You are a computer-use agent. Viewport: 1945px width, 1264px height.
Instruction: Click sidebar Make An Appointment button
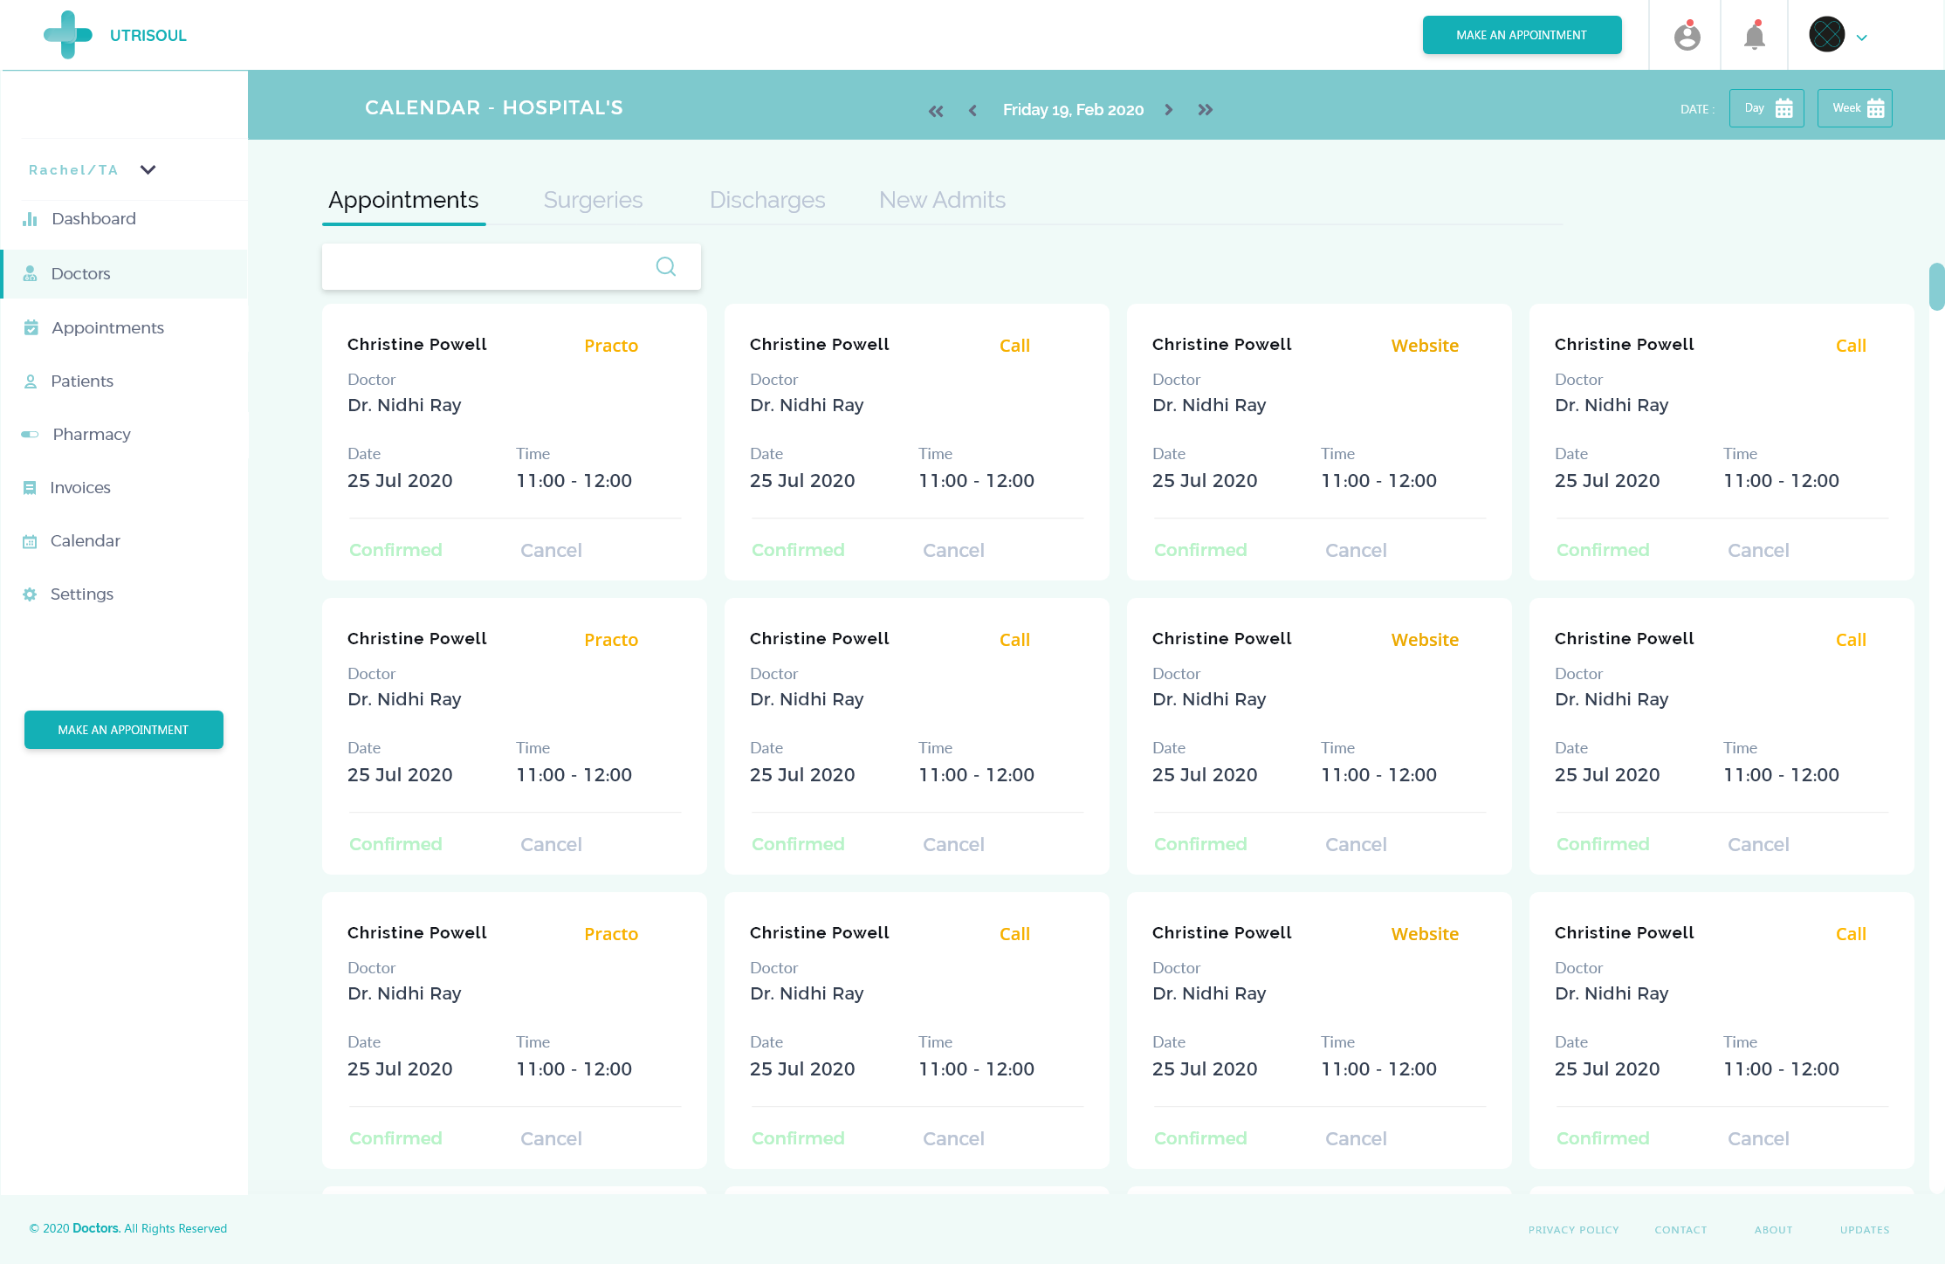point(124,730)
